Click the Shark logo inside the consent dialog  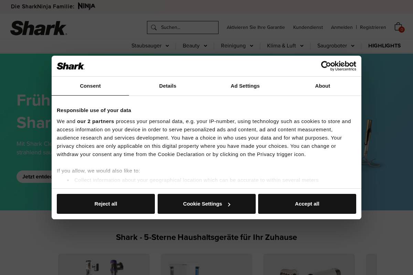(x=71, y=66)
